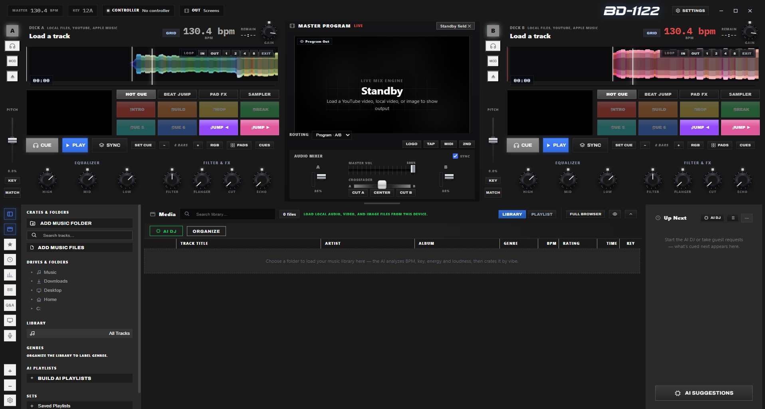Click the Media panel collapse arrow icon
The image size is (765, 409).
tap(631, 214)
